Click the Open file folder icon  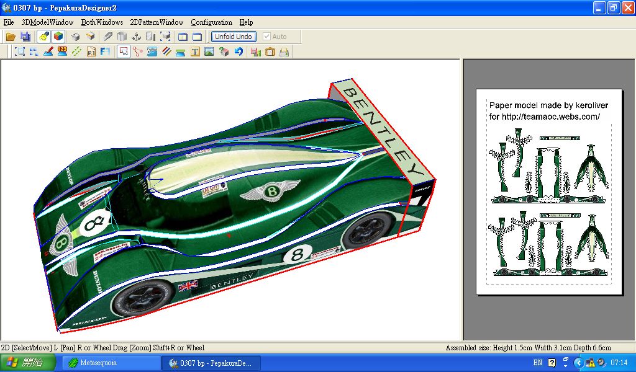coord(11,37)
